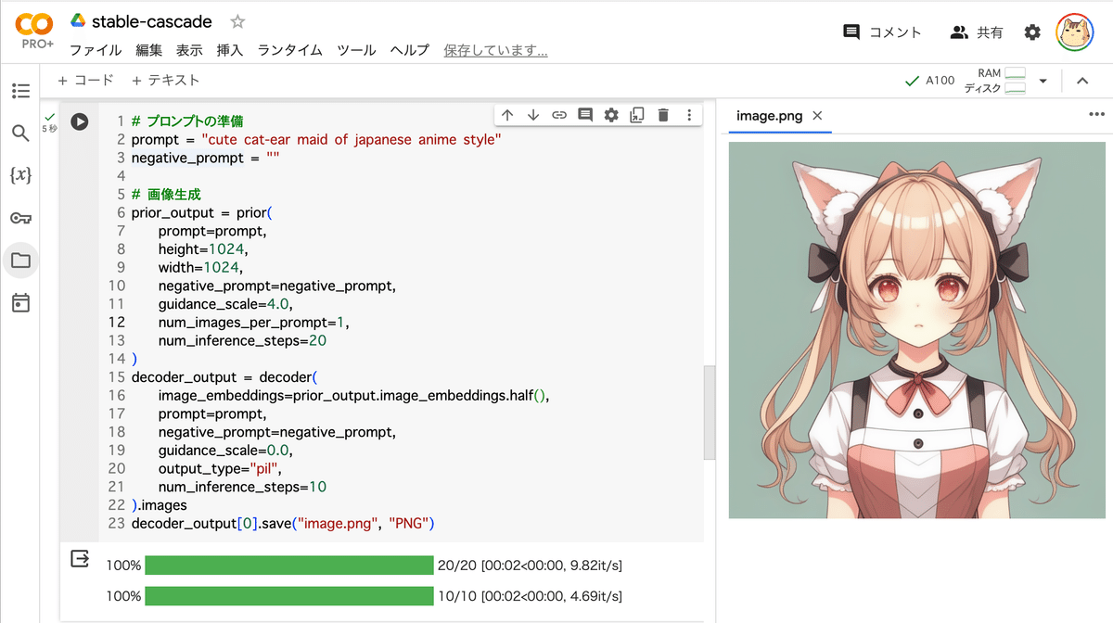Open notebook settings gear in header

[x=1032, y=32]
